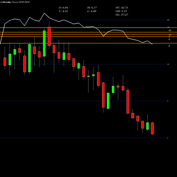177x177 pixels.
Task: Click the "8" price axis label
Action: 169,39
